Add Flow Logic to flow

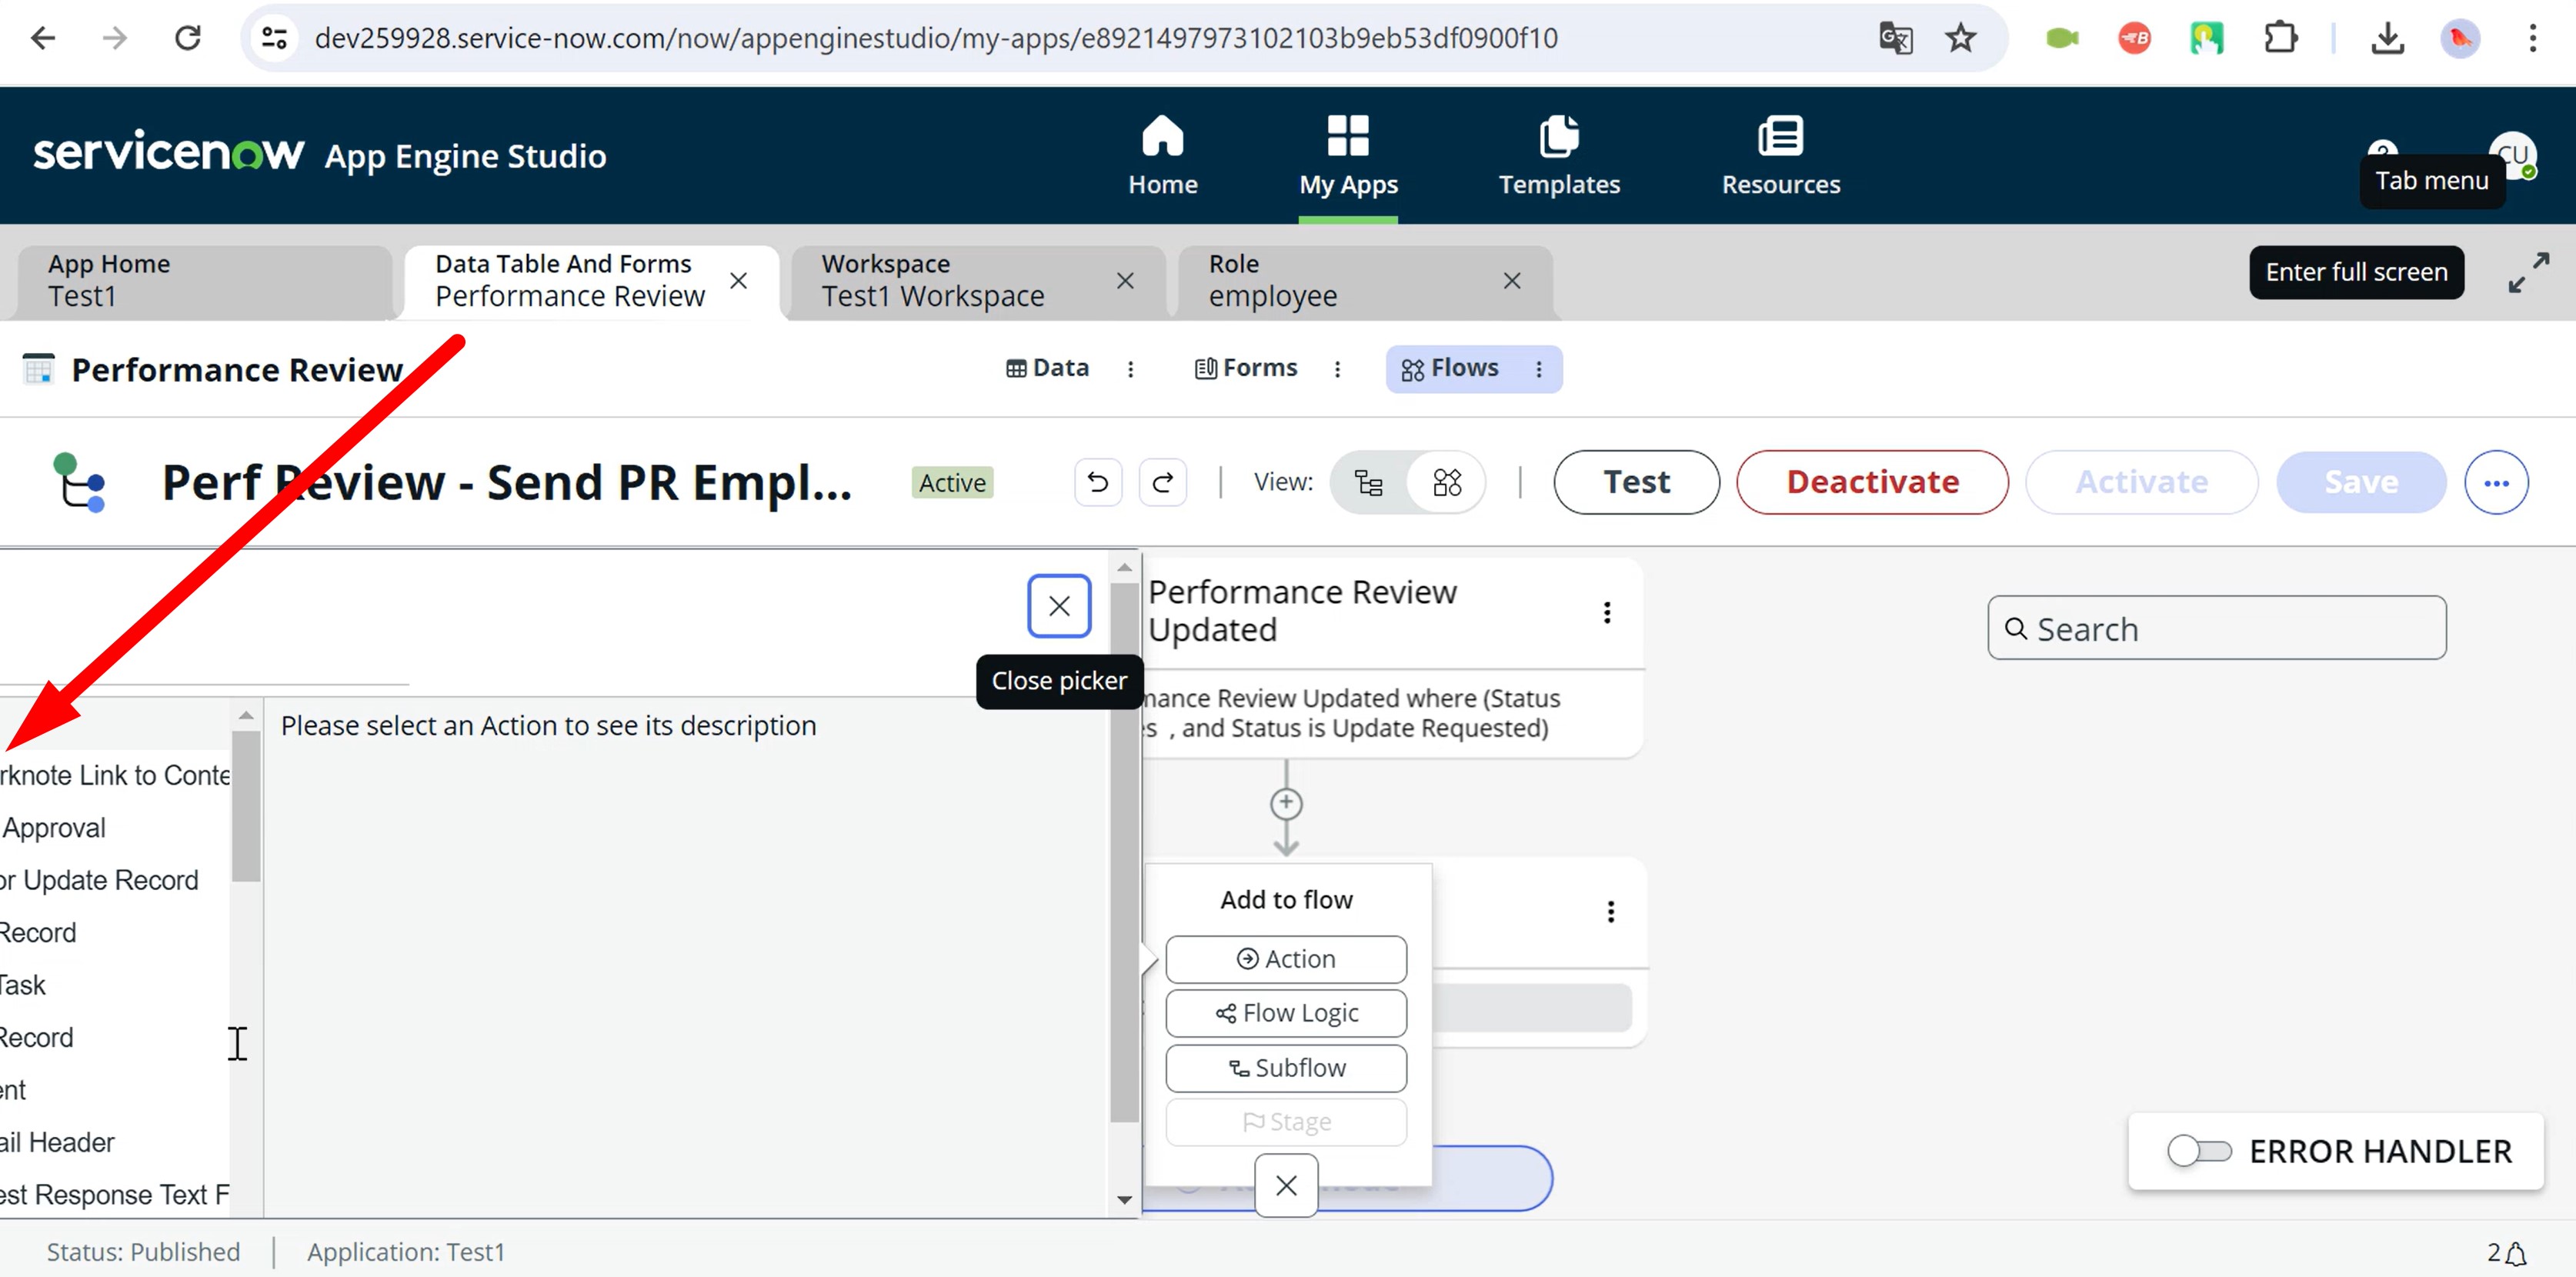coord(1286,1013)
